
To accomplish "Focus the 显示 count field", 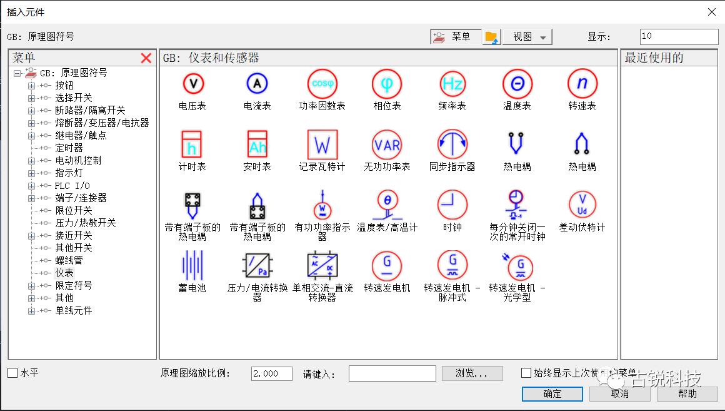I will (x=679, y=36).
